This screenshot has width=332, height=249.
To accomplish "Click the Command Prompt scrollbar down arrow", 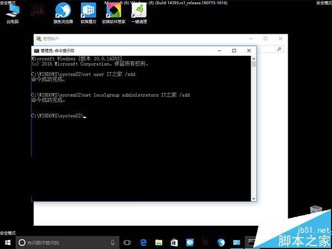I will point(253,199).
